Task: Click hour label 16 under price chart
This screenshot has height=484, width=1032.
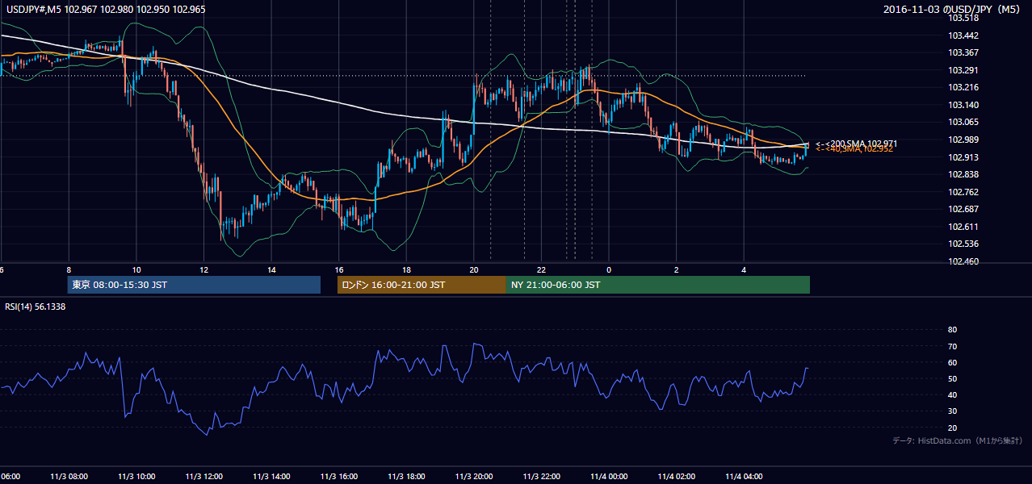Action: pyautogui.click(x=339, y=269)
